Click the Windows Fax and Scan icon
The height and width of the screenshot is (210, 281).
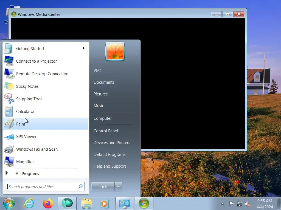(x=9, y=149)
